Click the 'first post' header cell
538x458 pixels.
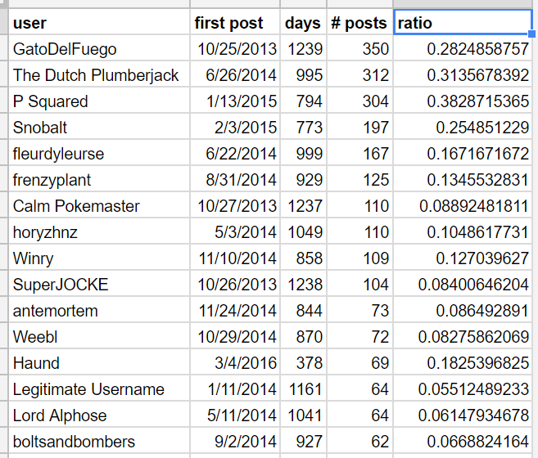[x=234, y=23]
